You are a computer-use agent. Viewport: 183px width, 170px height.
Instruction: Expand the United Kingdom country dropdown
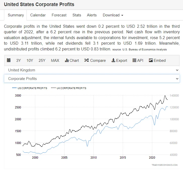(92, 70)
